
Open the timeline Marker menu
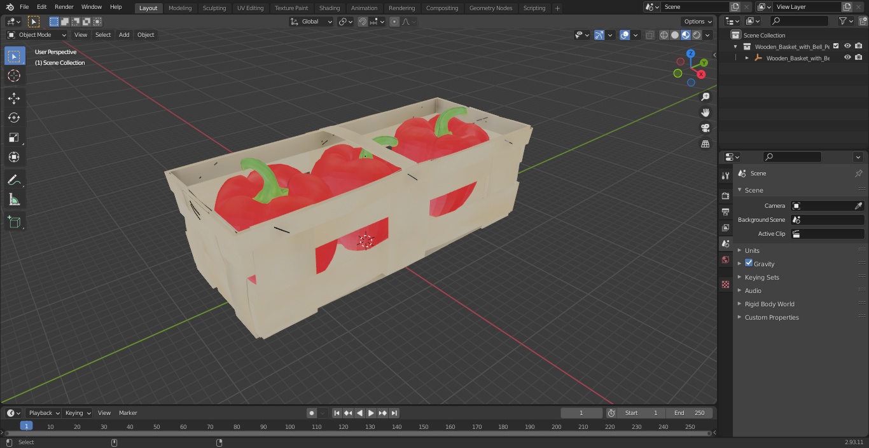(x=128, y=413)
